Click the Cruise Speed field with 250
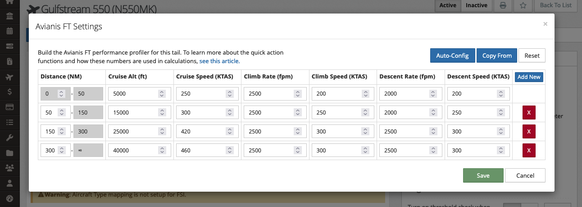Viewport: 582px width, 207px height. 208,94
